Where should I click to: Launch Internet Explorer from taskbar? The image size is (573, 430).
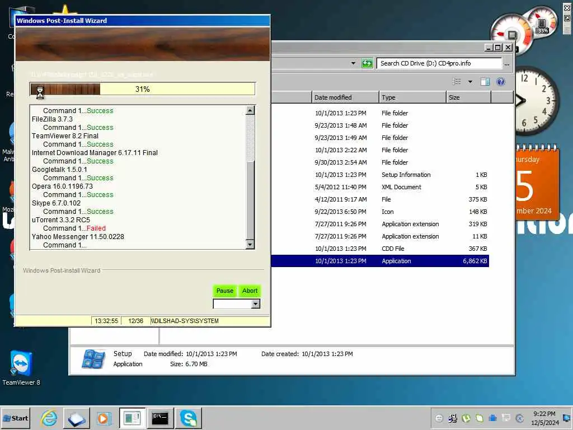point(49,418)
